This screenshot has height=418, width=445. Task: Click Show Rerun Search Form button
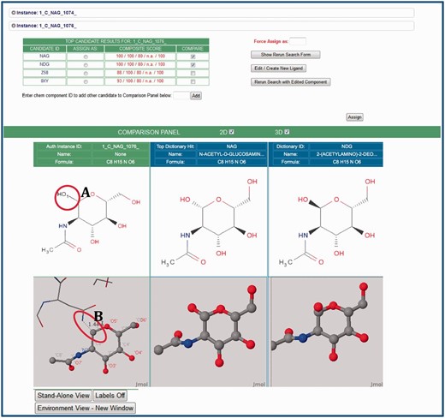(286, 55)
